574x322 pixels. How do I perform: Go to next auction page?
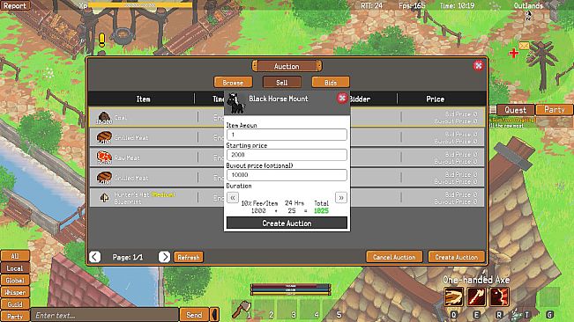[164, 257]
